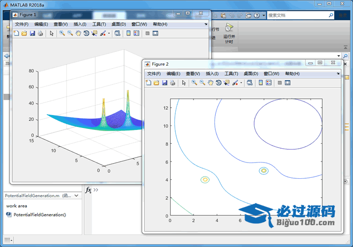Viewport: 353px width, 247px height.
Task: Open MATLAB help question mark icon
Action: [x=257, y=15]
